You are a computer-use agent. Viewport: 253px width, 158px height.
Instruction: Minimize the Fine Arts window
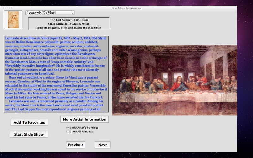coord(7,8)
